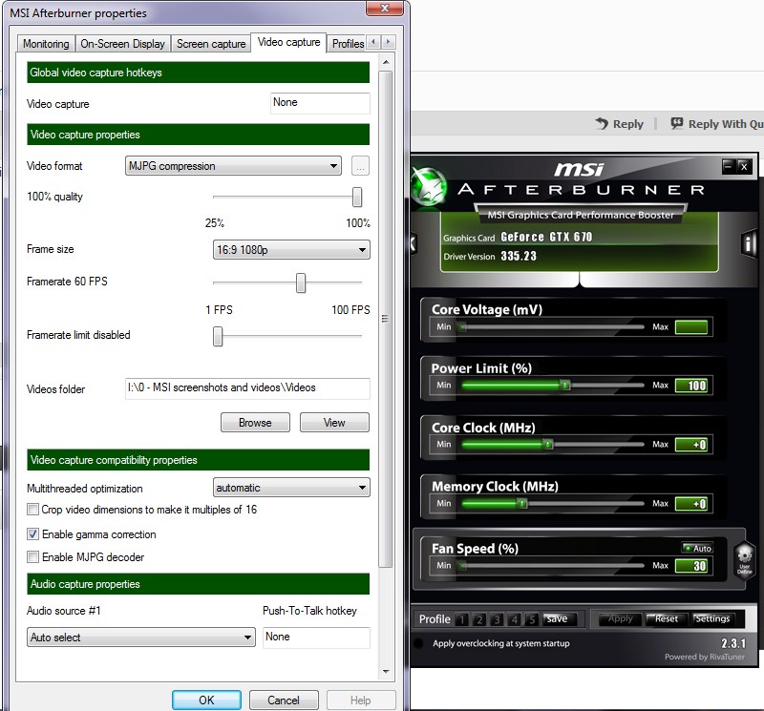Click the Videos folder path field

pyautogui.click(x=247, y=388)
